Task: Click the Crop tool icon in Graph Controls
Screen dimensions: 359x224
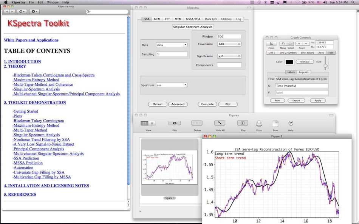Action: point(271,44)
